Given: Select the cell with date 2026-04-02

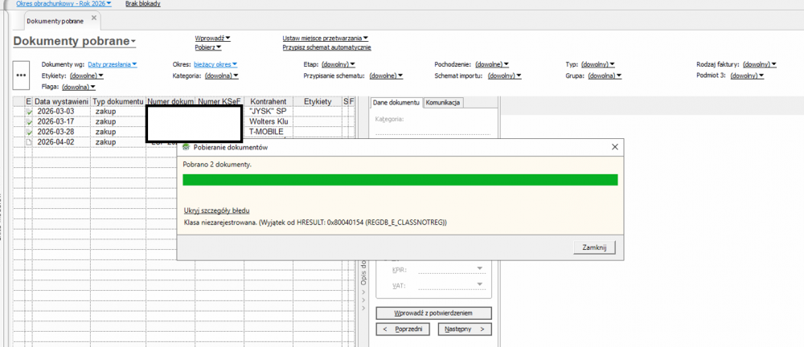Looking at the screenshot, I should pos(62,142).
